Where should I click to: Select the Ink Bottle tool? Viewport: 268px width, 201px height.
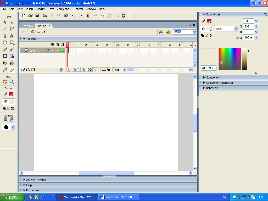(5, 63)
